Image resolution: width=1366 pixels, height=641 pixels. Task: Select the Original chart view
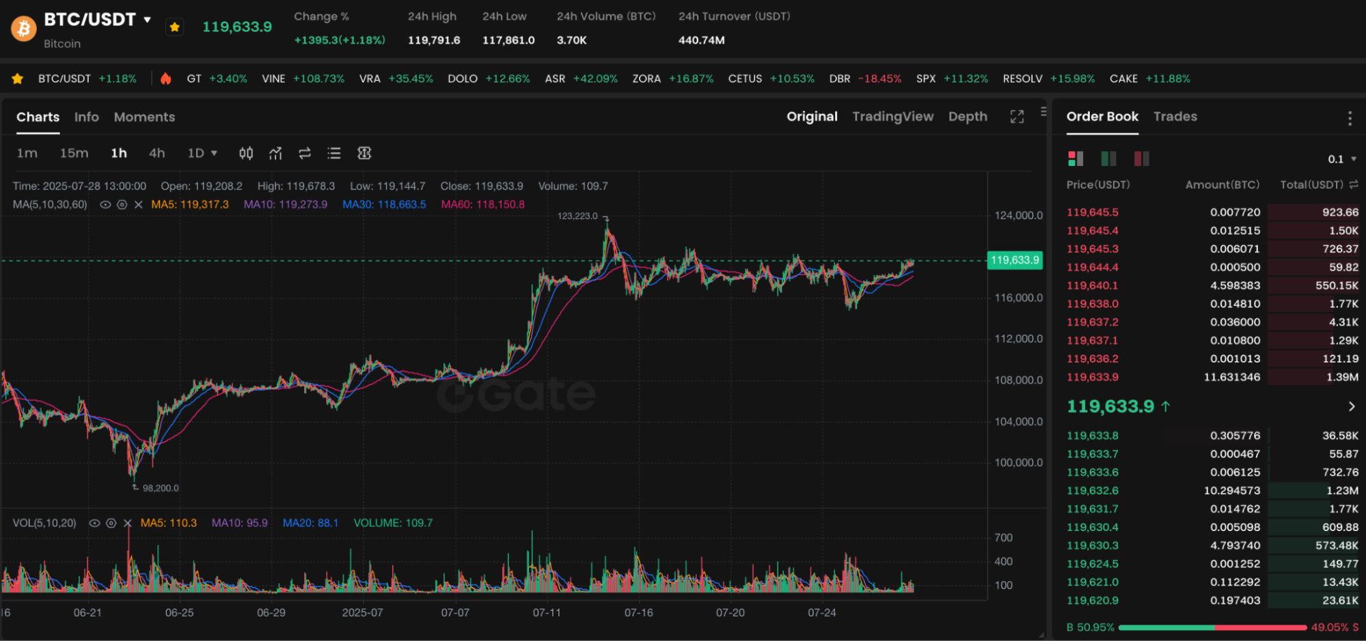coord(812,117)
